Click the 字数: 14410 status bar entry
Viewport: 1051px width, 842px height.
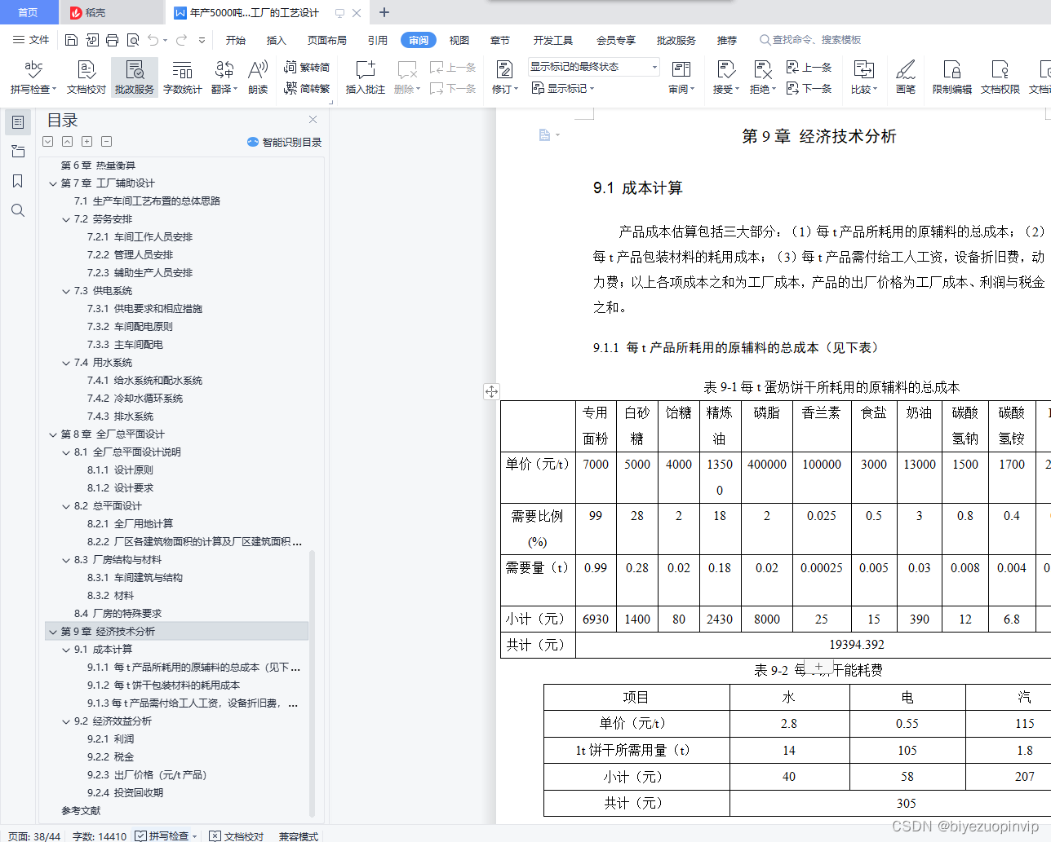point(100,835)
